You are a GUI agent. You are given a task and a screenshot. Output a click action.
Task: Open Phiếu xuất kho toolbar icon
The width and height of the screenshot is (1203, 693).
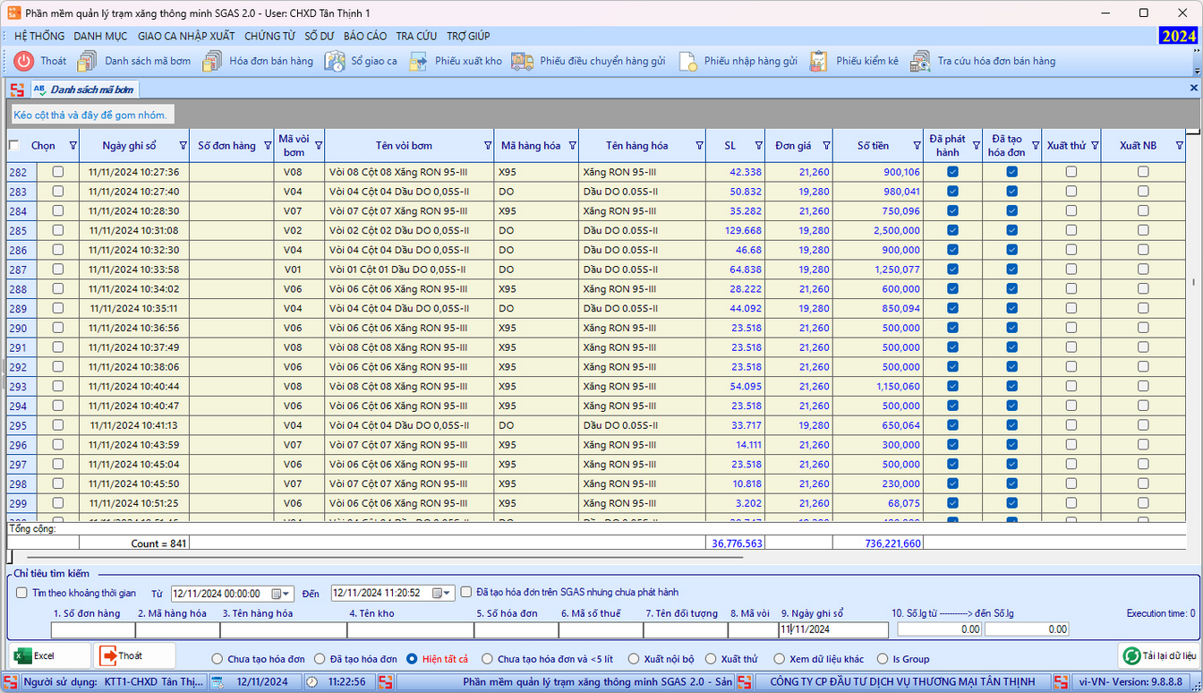click(x=418, y=61)
